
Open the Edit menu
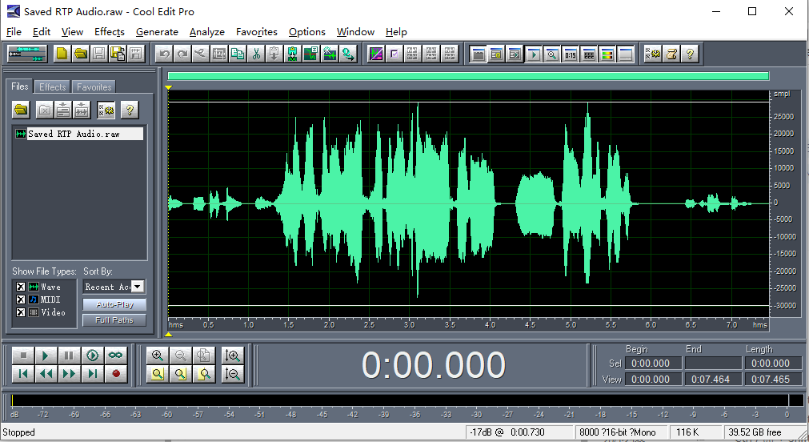[x=42, y=32]
